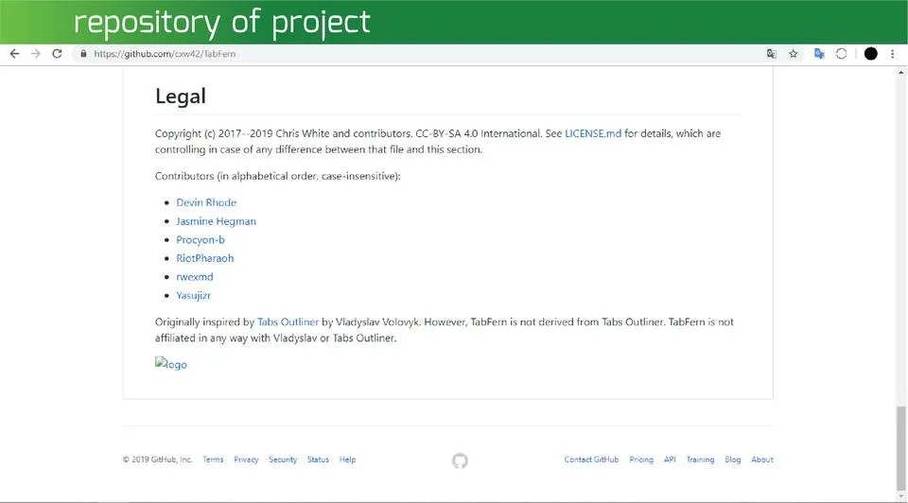This screenshot has height=503, width=908.
Task: Open the Contact GitHub footer link
Action: click(x=591, y=460)
